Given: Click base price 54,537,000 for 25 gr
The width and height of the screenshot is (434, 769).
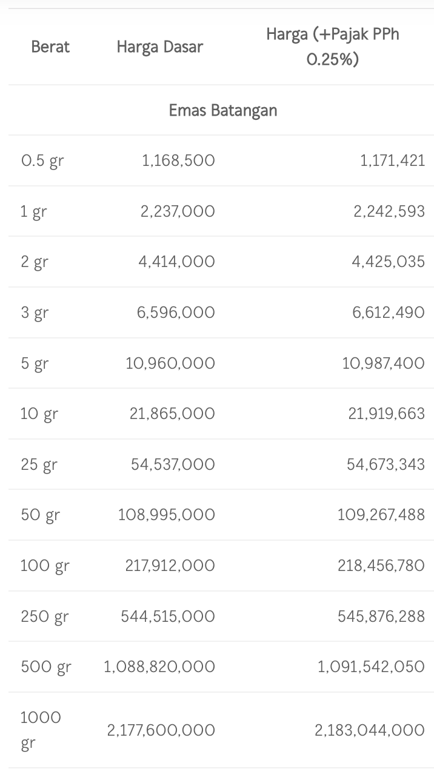Looking at the screenshot, I should point(173,464).
